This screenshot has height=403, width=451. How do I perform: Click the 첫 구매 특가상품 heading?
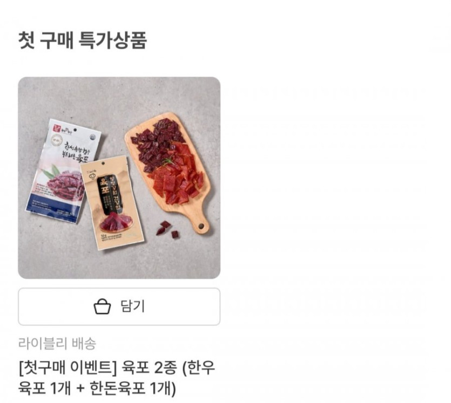point(83,40)
